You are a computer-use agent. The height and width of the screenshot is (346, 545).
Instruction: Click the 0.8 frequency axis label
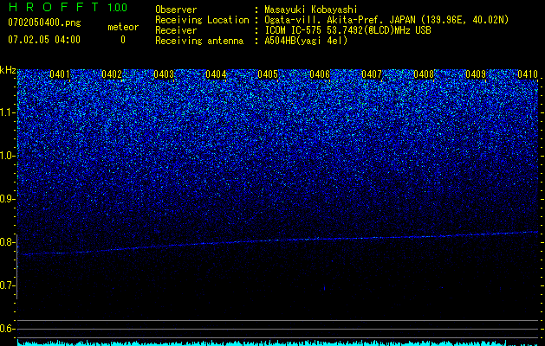(7, 242)
